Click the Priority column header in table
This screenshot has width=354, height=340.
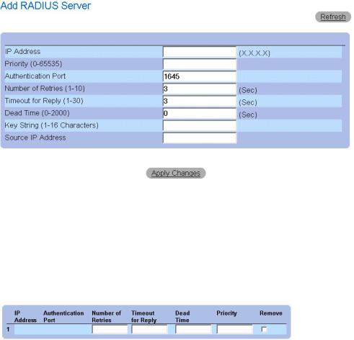pos(226,313)
